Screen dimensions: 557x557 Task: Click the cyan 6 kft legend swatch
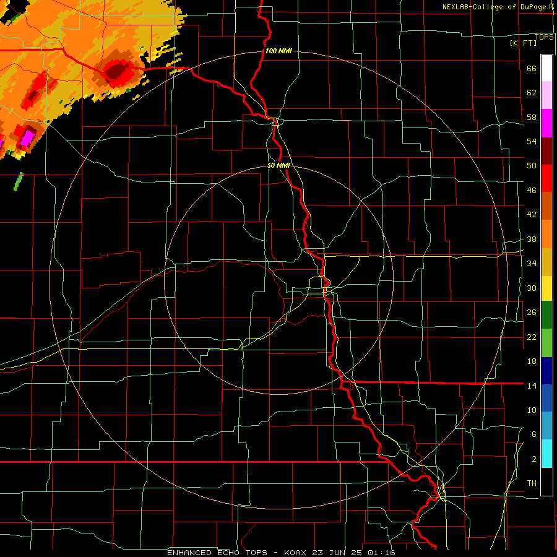(546, 453)
